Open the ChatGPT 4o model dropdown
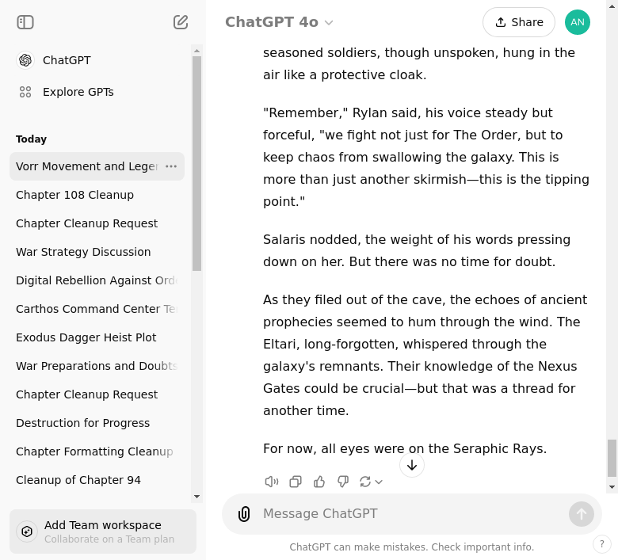 click(x=279, y=22)
